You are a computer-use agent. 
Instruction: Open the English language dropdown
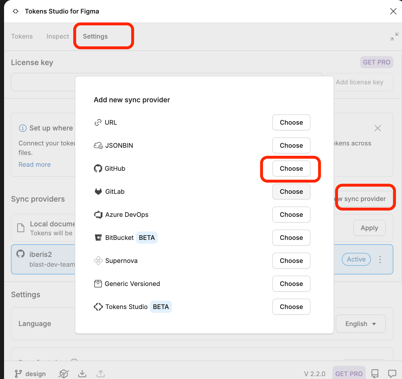[x=360, y=324]
